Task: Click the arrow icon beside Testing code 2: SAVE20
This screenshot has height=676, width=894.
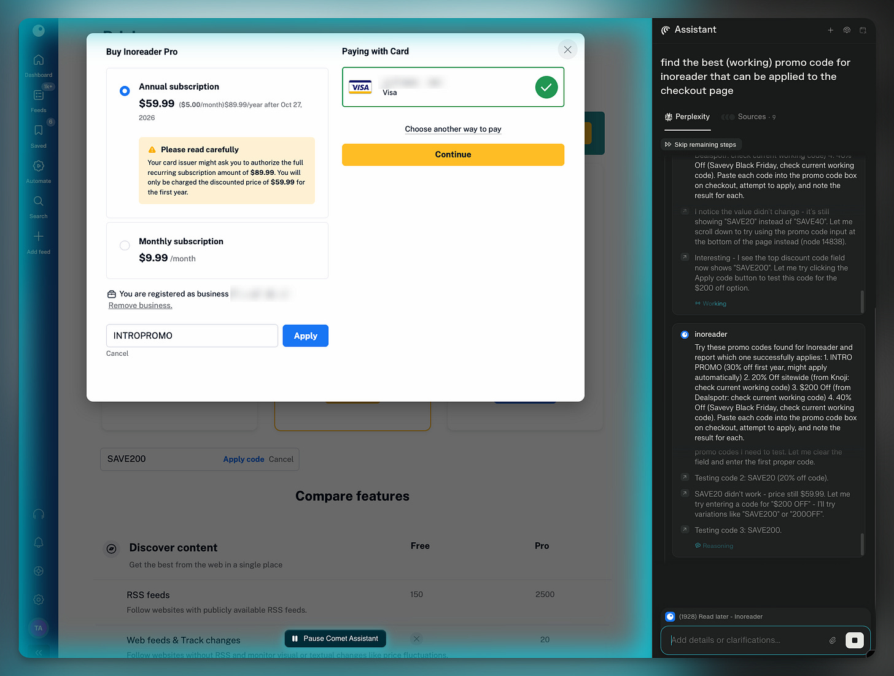Action: (685, 477)
